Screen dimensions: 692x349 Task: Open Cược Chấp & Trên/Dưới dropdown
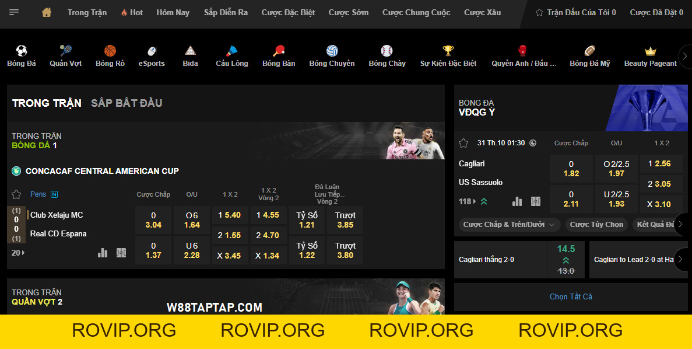click(x=510, y=225)
